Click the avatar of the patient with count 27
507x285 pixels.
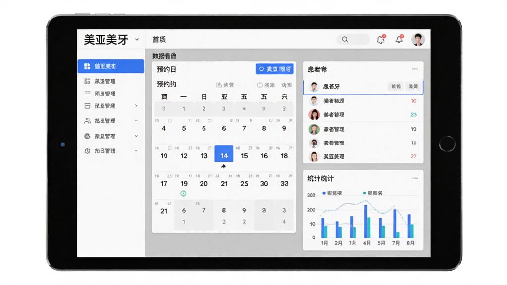[x=314, y=156]
